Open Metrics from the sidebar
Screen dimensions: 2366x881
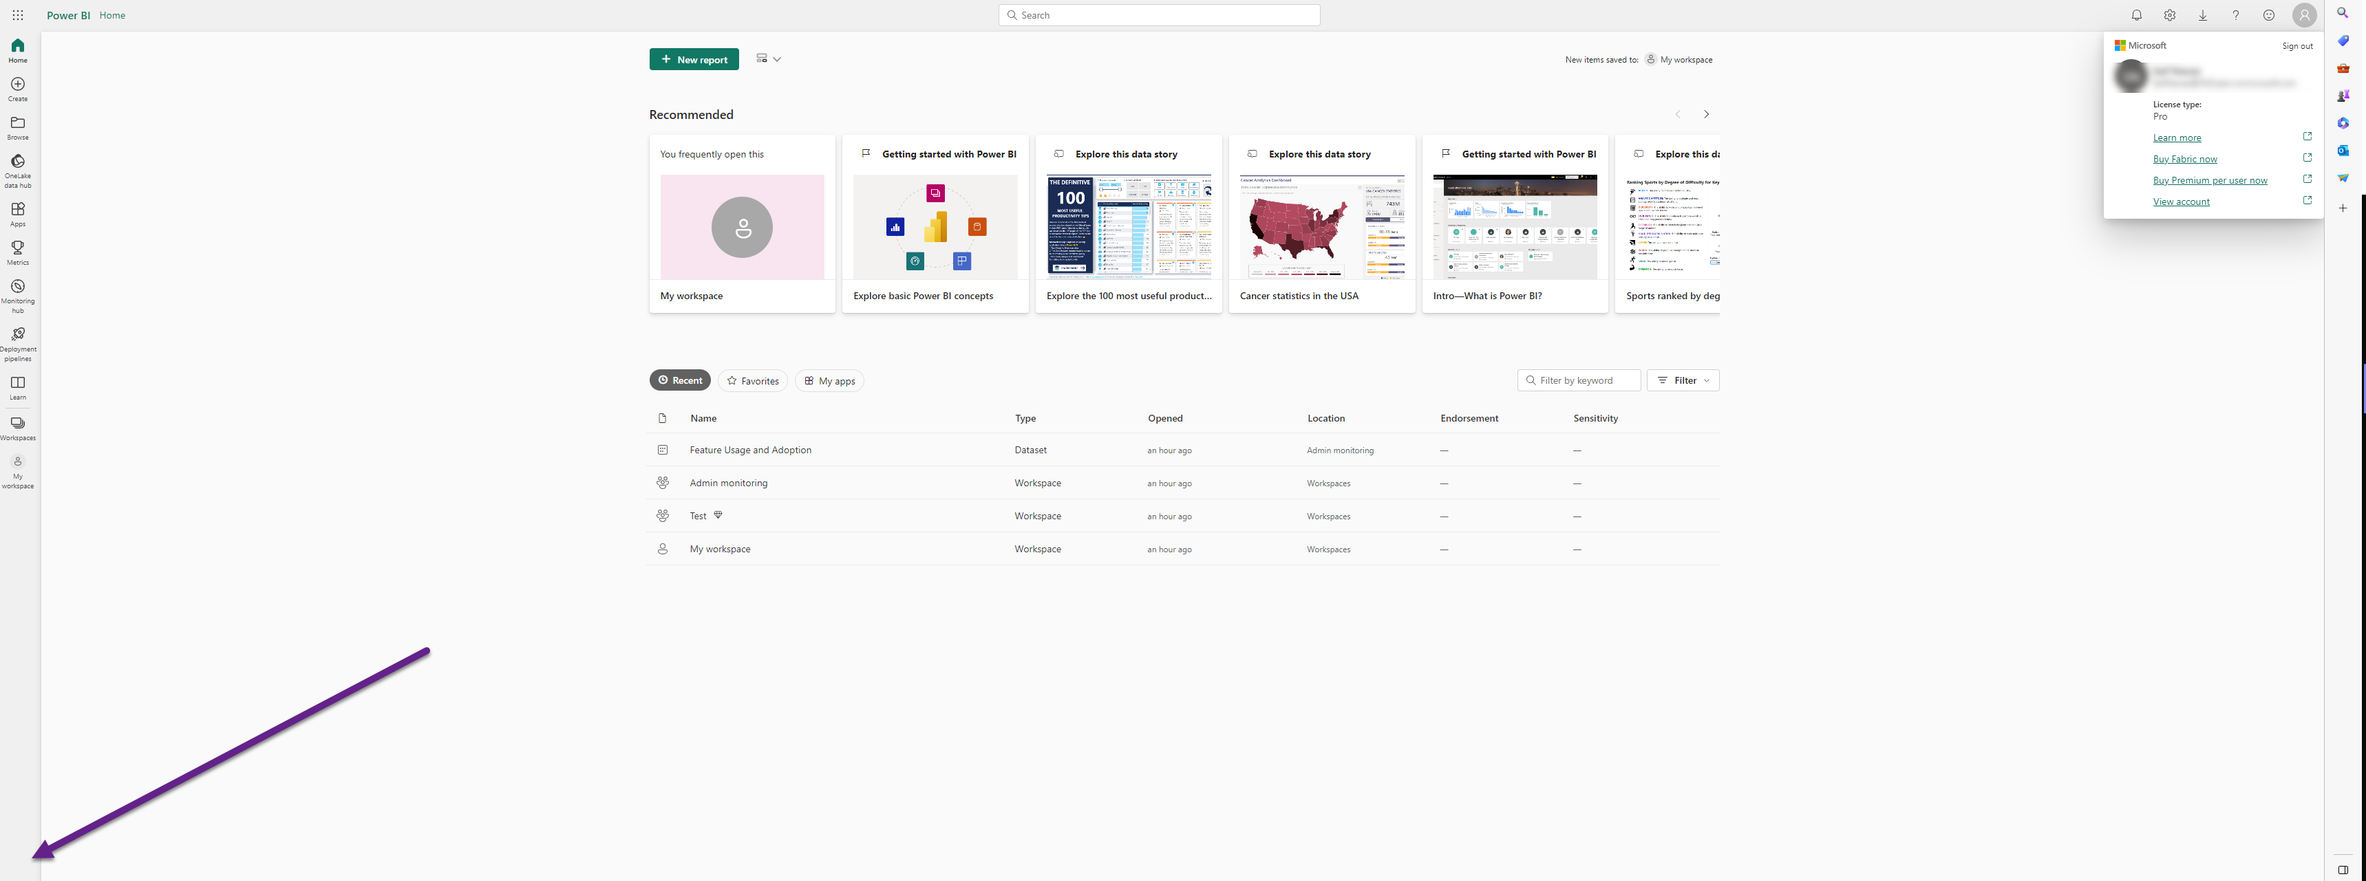point(17,248)
